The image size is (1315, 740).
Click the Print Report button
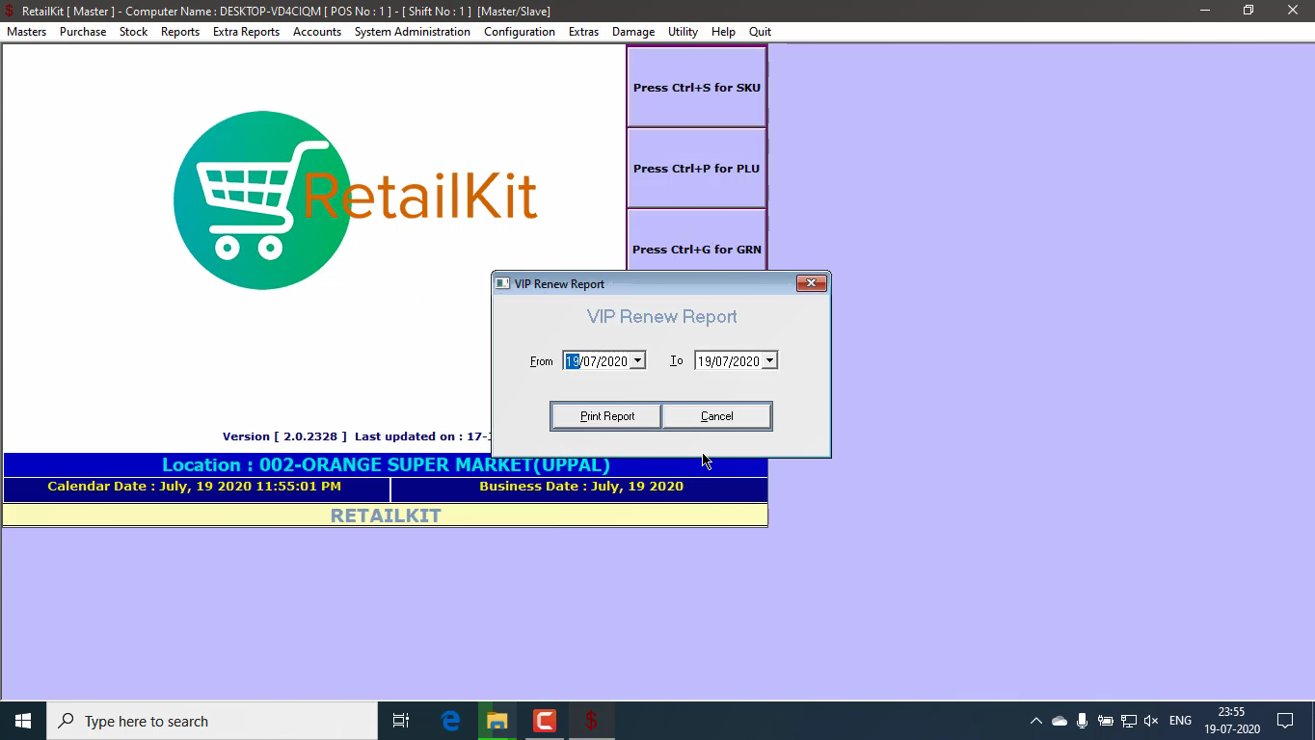point(606,416)
